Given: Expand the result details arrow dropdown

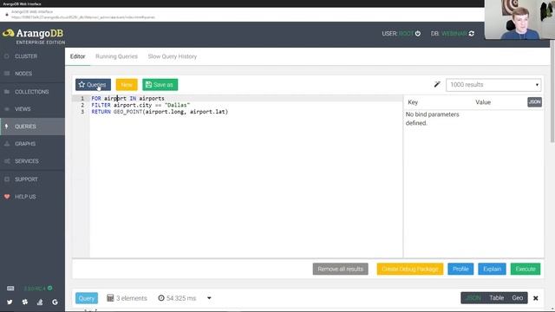Looking at the screenshot, I should tap(209, 298).
